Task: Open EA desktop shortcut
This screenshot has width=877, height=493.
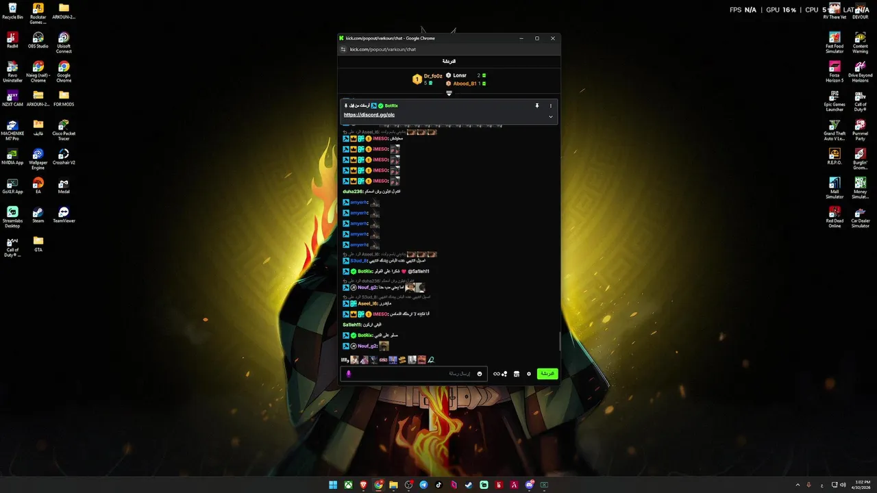Action: coord(38,186)
